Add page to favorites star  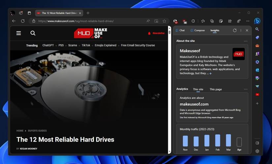[x=164, y=21]
